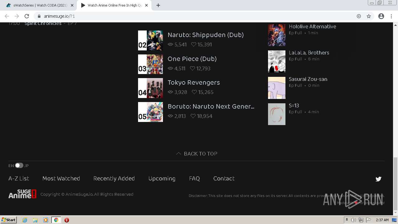
Task: Go to Most Watched
Action: pos(61,178)
